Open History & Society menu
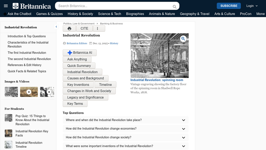Image resolution: width=266 pixels, height=150 pixels. click(x=80, y=14)
